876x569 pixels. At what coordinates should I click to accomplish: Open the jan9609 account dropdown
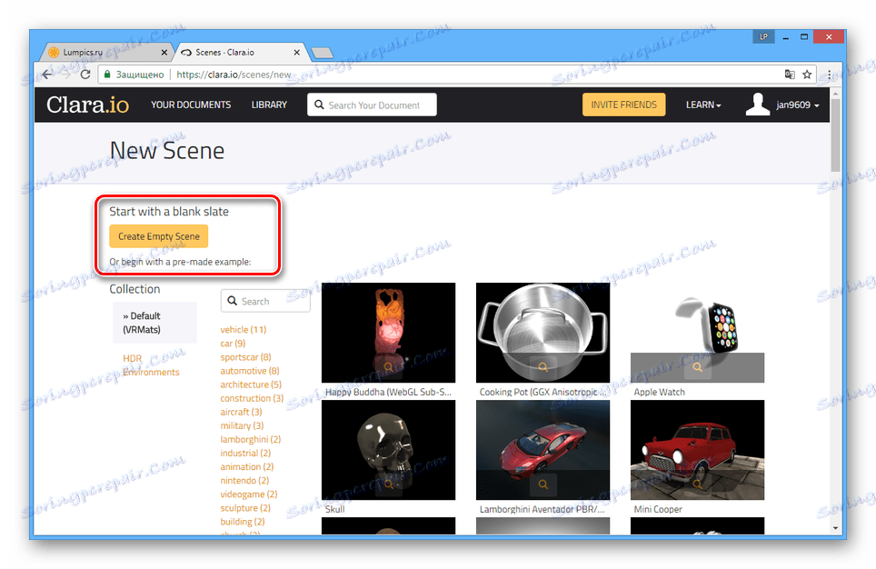coord(798,105)
